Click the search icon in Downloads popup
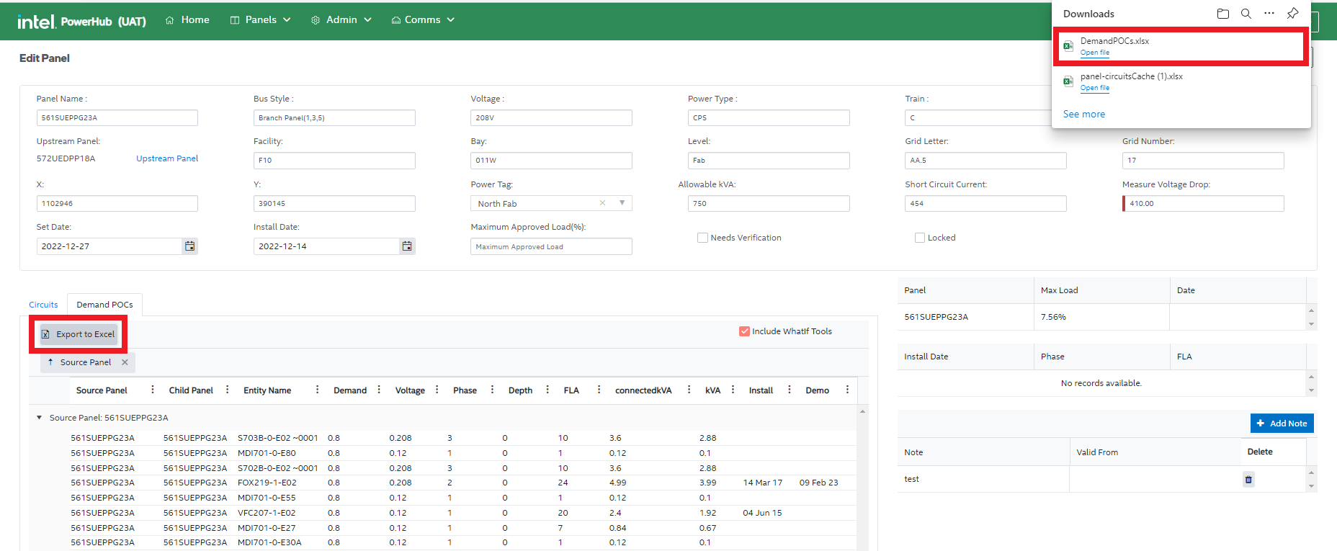 click(1246, 14)
